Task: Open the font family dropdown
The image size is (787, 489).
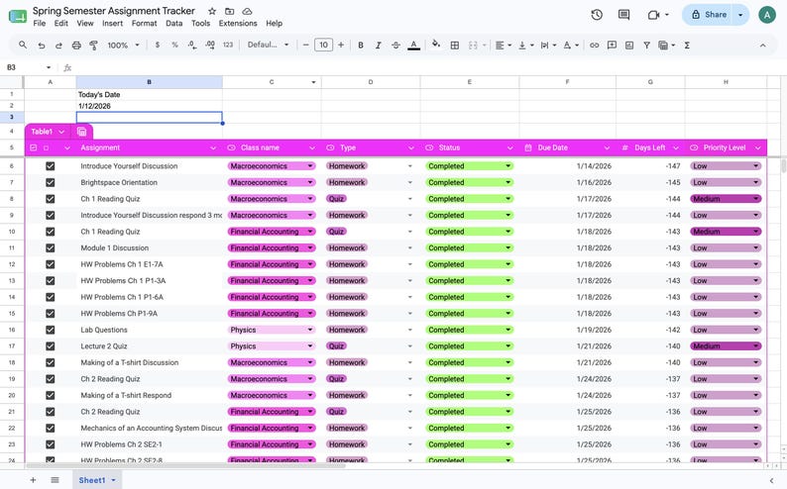Action: pos(268,45)
